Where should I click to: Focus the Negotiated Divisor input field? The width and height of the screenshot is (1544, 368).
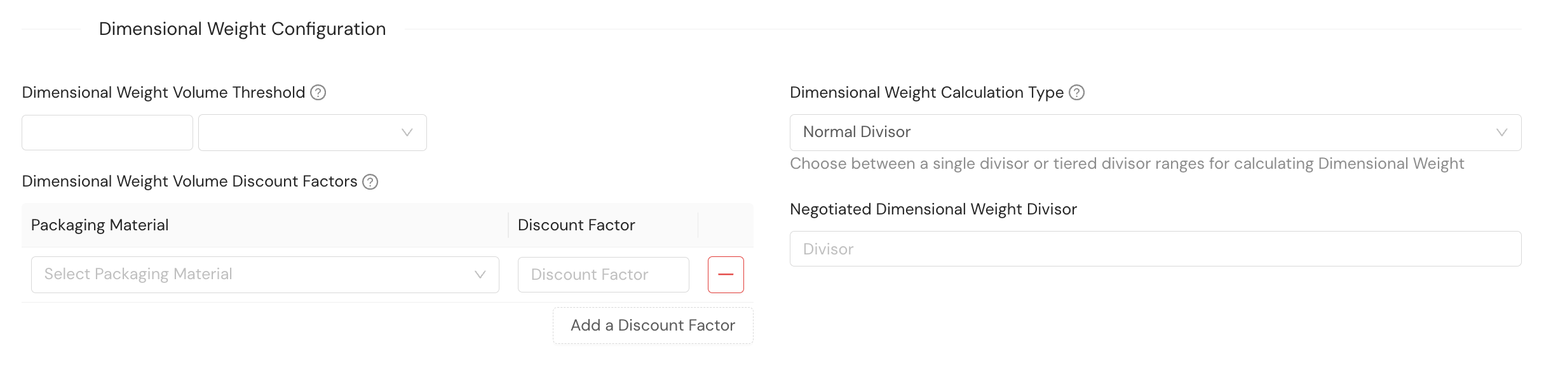pos(1155,249)
